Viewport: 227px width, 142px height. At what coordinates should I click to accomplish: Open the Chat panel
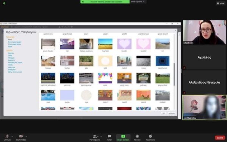109,136
